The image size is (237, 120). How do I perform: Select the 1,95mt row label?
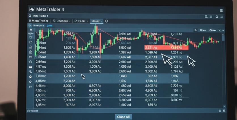(x=41, y=105)
